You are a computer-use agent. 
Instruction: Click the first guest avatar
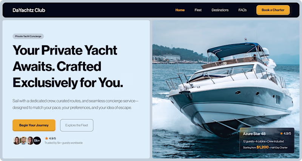16,141
